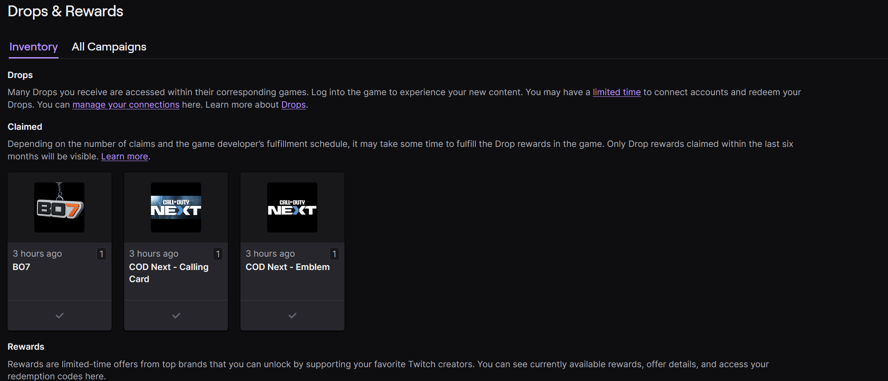Select the 'COD Next - Calling Card' title
888x381 pixels.
[168, 273]
